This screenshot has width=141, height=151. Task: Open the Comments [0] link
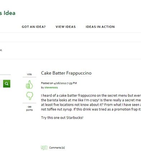point(57,148)
